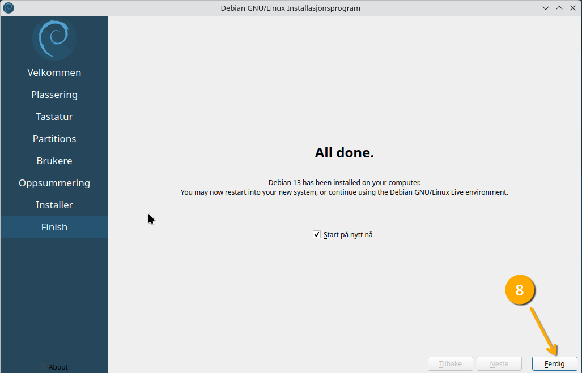Select the Brukere step in sidebar

click(54, 161)
